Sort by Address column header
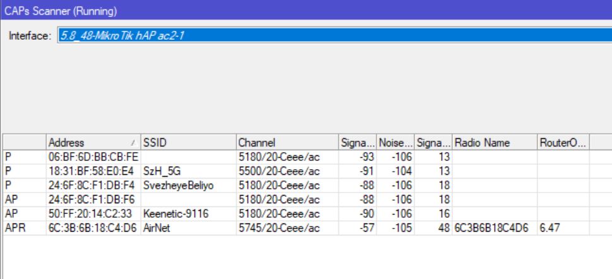612x279 pixels. [x=93, y=143]
